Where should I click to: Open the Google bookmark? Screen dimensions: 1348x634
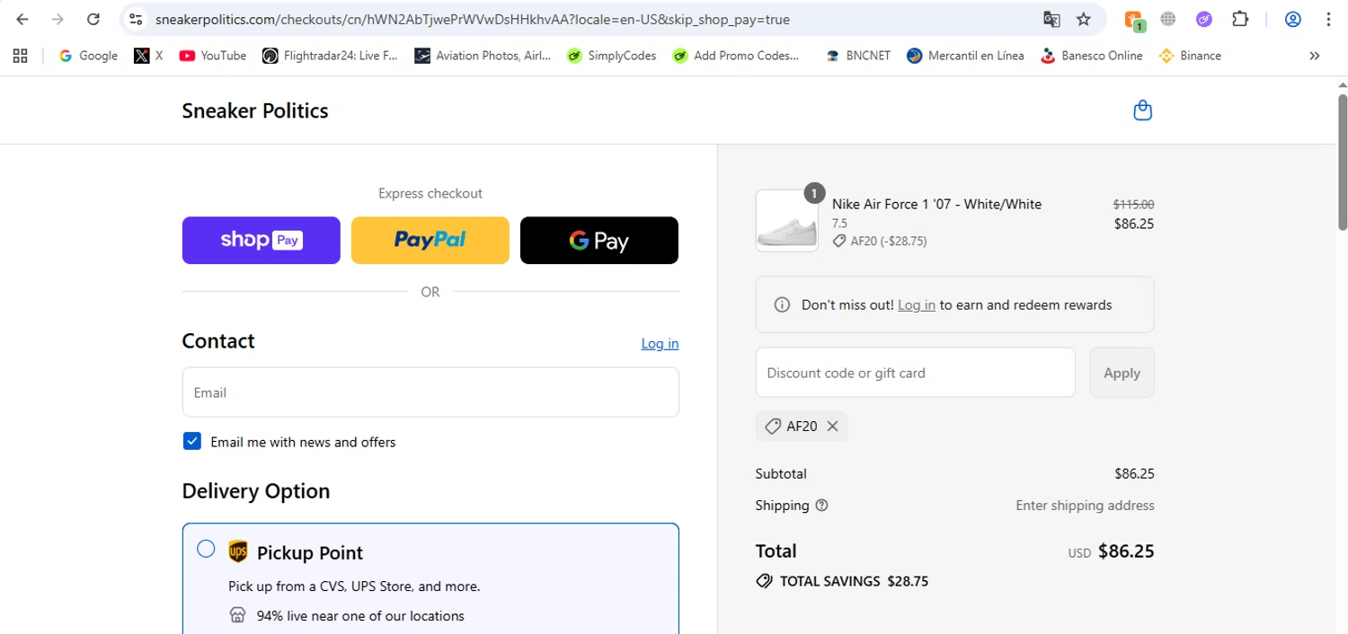click(x=88, y=56)
